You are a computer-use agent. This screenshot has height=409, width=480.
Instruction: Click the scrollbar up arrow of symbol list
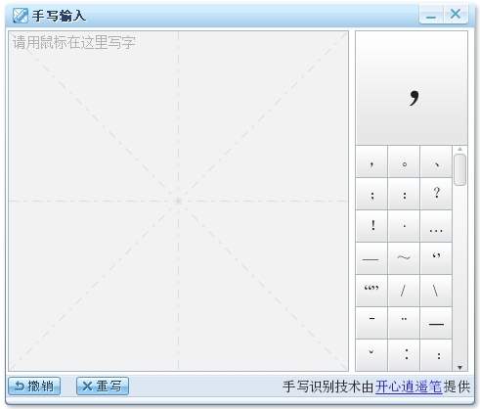[x=459, y=149]
